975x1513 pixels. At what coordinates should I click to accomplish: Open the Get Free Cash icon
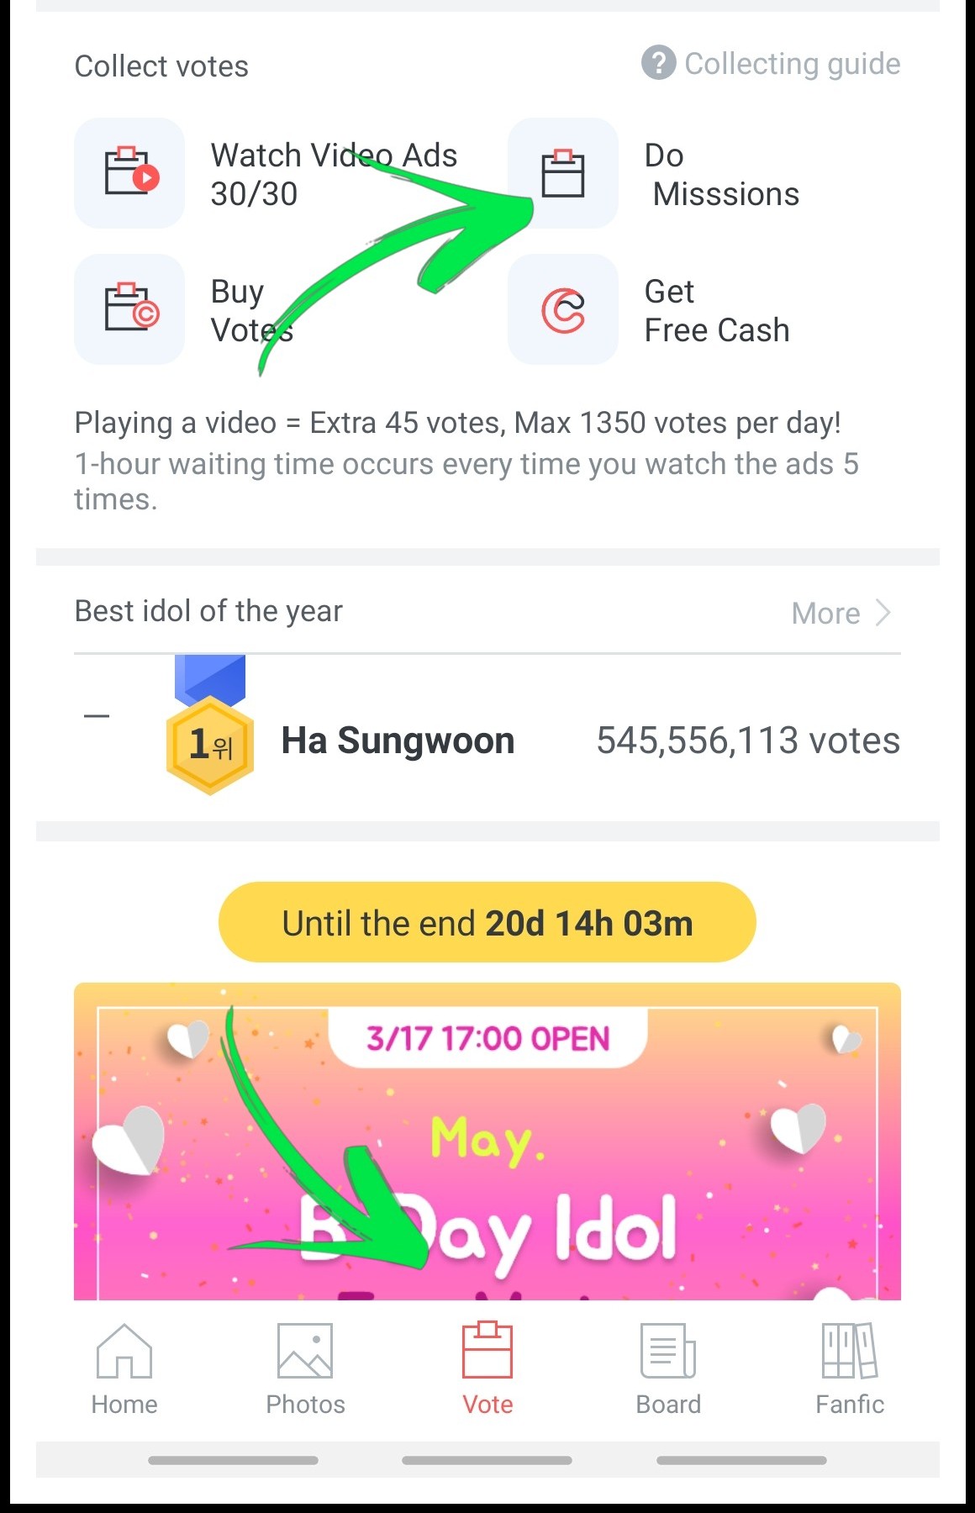pyautogui.click(x=563, y=309)
